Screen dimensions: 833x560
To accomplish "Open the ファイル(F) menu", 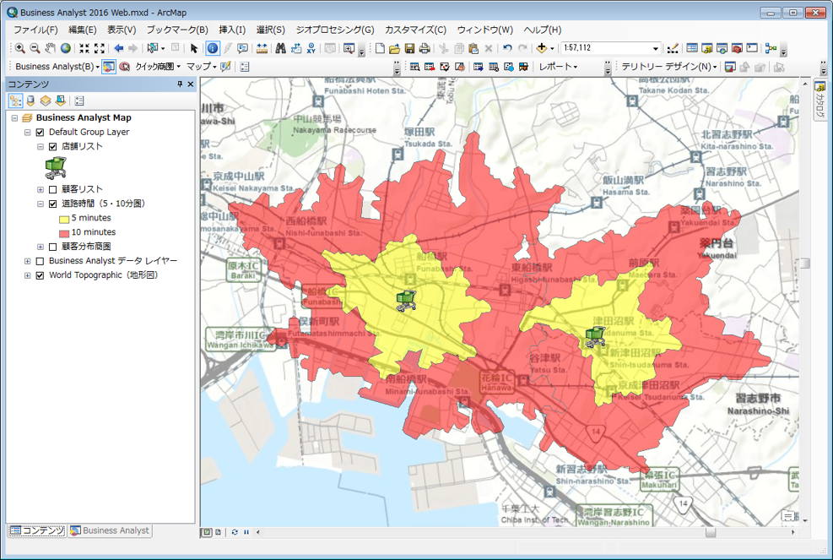I will coord(35,30).
